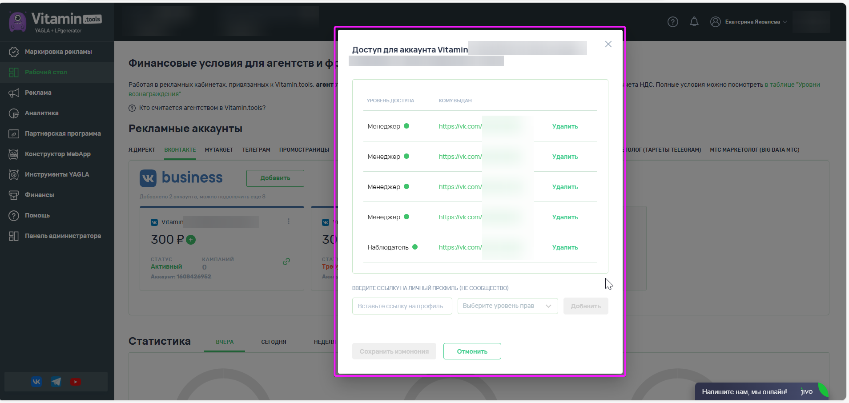
Task: Click the Панель администратора icon
Action: coord(14,236)
